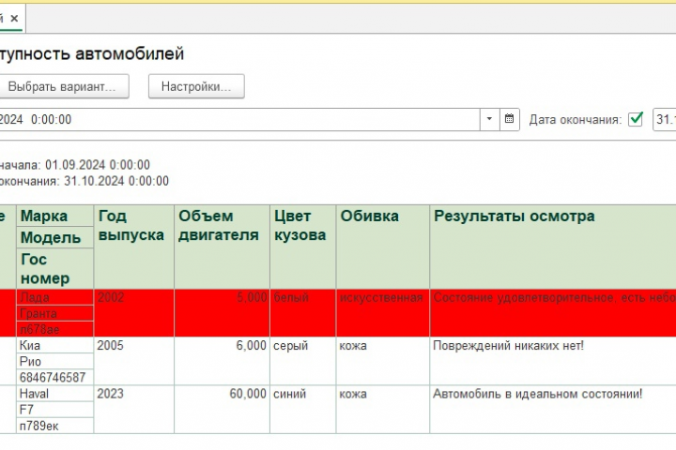This screenshot has width=676, height=450.
Task: Click the number '6846746587' cell
Action: [54, 377]
